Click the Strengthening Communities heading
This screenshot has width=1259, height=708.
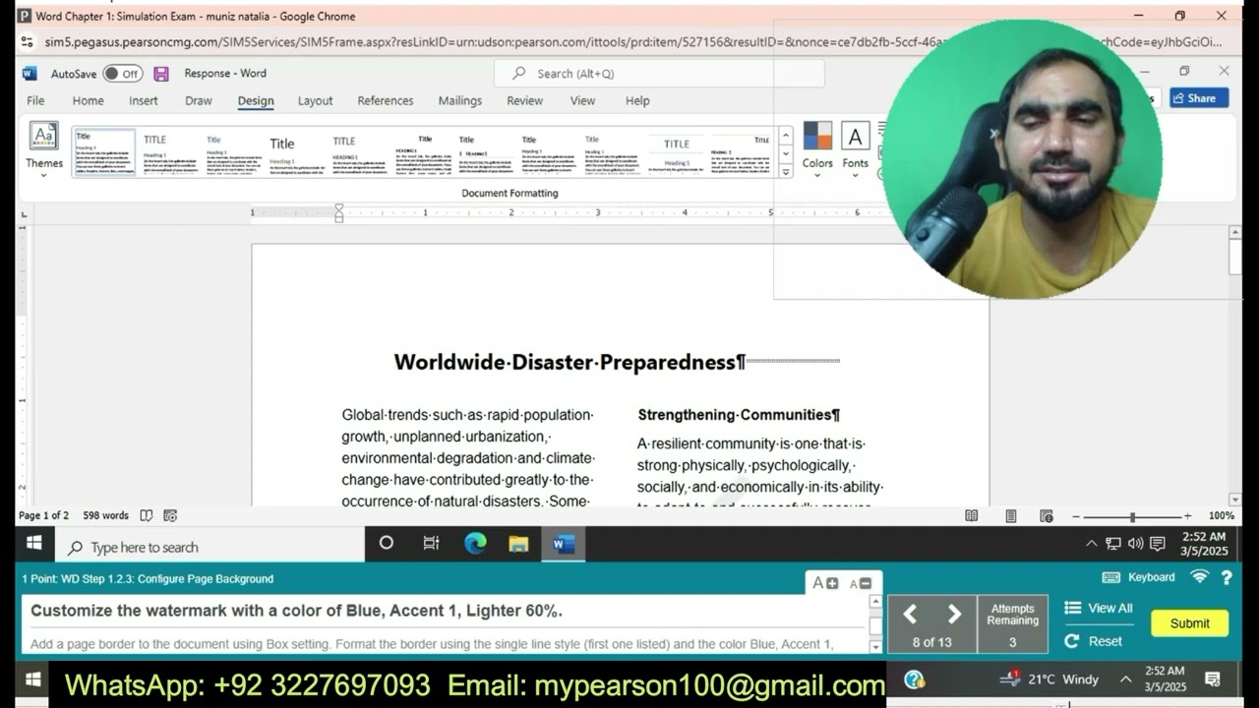pos(739,415)
